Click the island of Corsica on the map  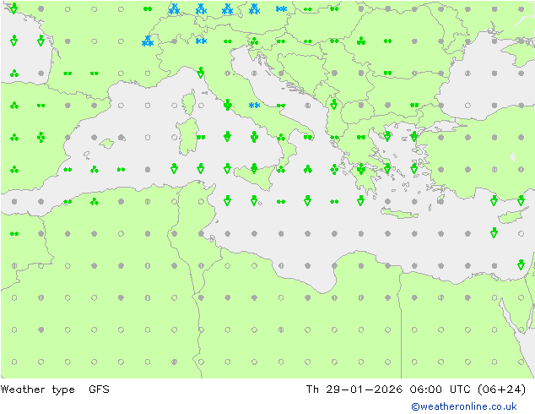point(189,103)
